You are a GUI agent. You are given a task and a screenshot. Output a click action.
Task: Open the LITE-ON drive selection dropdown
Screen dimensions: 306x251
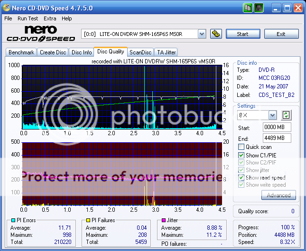pos(202,34)
